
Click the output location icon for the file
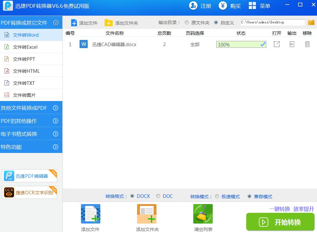pyautogui.click(x=292, y=45)
